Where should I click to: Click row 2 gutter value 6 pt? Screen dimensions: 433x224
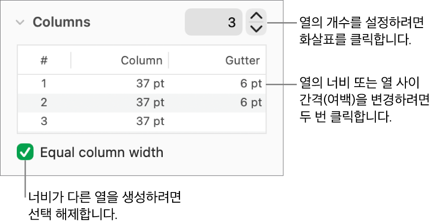251,102
